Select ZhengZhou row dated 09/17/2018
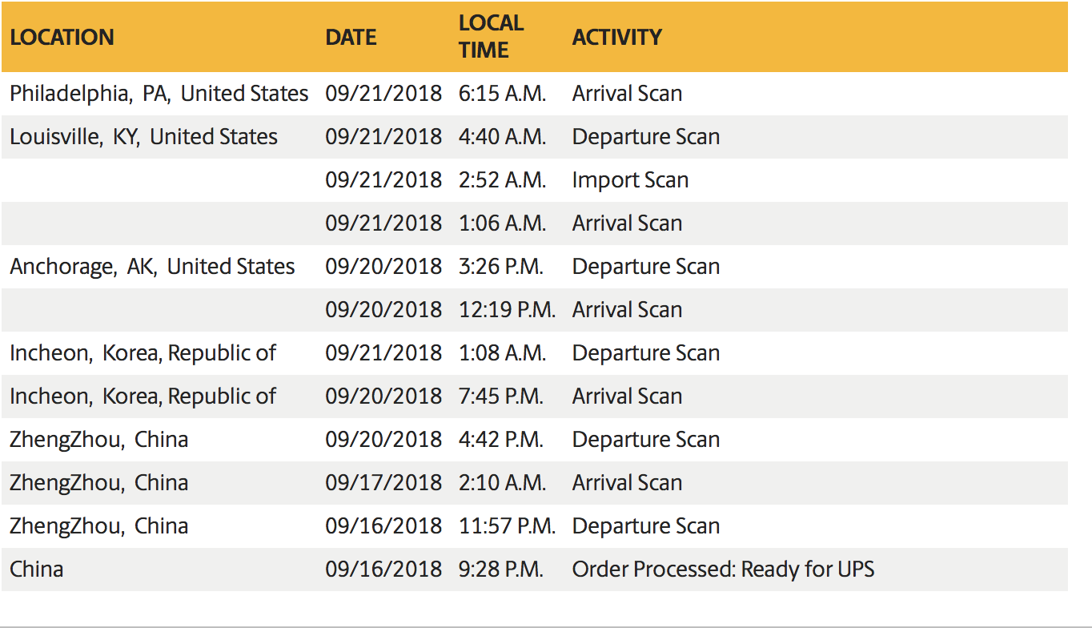The width and height of the screenshot is (1092, 628). (534, 483)
